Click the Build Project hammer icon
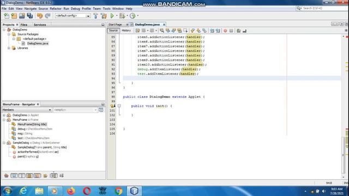This screenshot has width=349, height=196. (96, 16)
